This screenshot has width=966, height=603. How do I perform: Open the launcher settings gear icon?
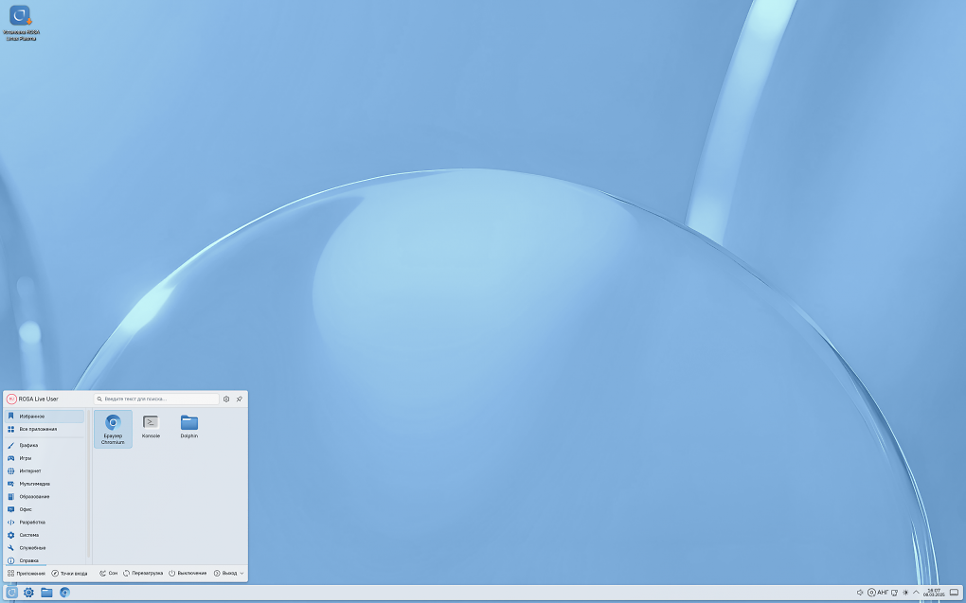coord(226,399)
